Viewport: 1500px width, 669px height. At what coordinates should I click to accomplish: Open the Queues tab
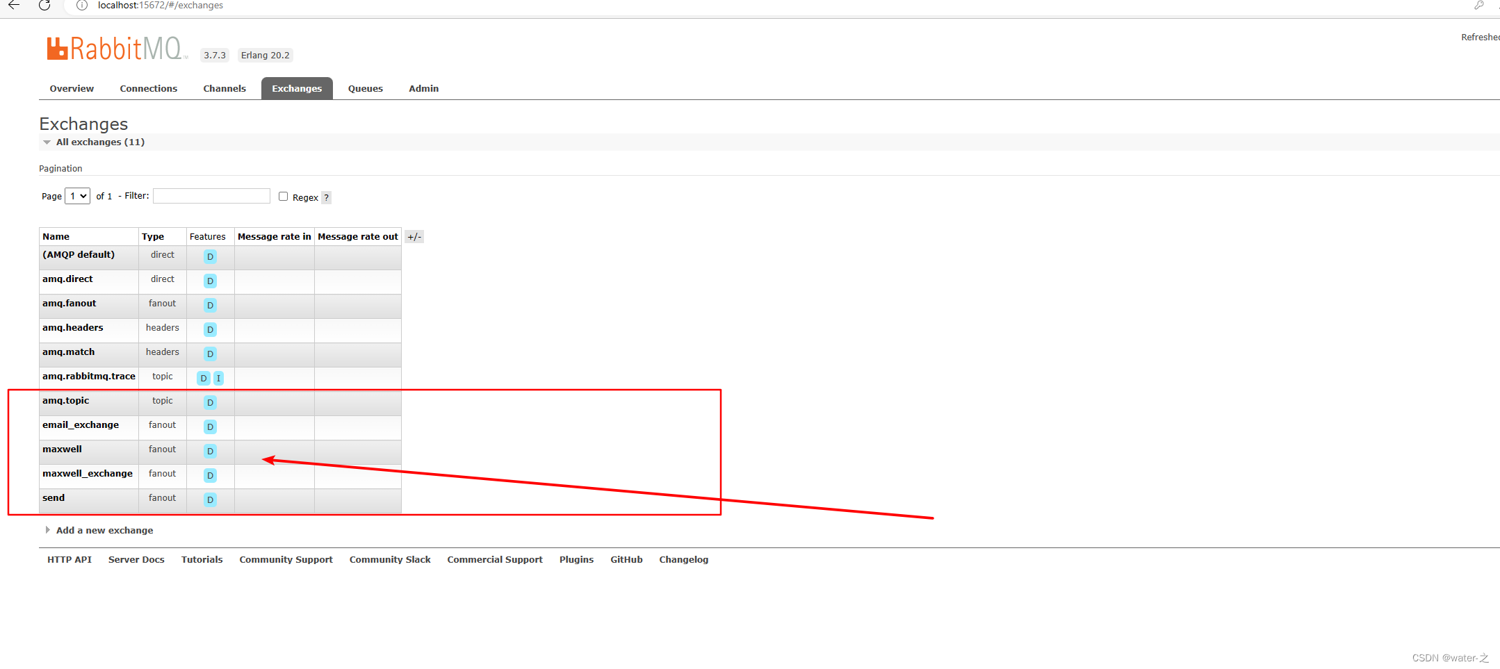(366, 88)
